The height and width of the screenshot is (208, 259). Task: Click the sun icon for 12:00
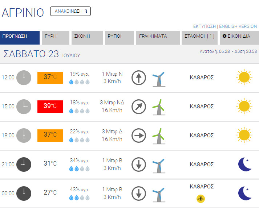point(243,78)
